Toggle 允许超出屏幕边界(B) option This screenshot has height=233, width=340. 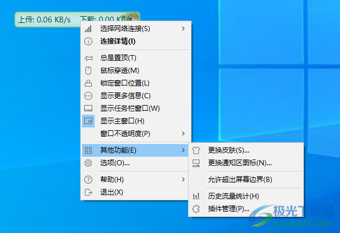(246, 180)
